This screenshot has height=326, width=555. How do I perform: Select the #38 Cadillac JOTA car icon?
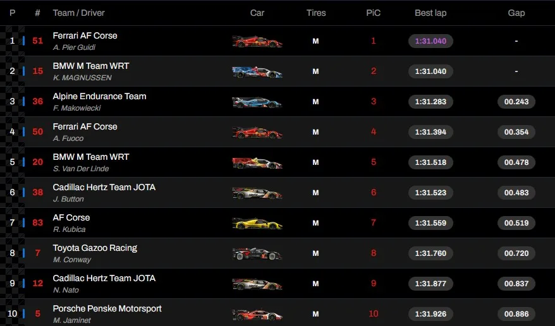257,193
